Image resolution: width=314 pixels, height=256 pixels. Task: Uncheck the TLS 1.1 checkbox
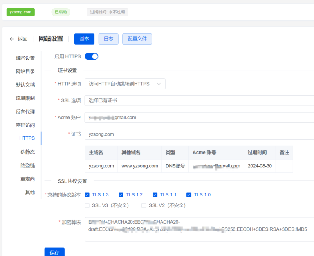[x=155, y=195]
